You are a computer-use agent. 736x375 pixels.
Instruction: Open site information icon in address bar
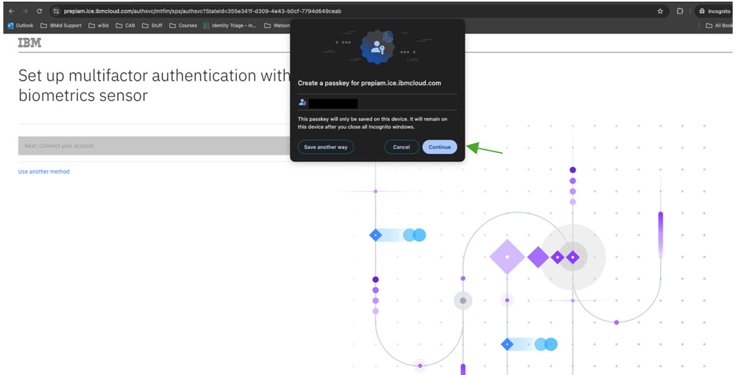[x=56, y=11]
